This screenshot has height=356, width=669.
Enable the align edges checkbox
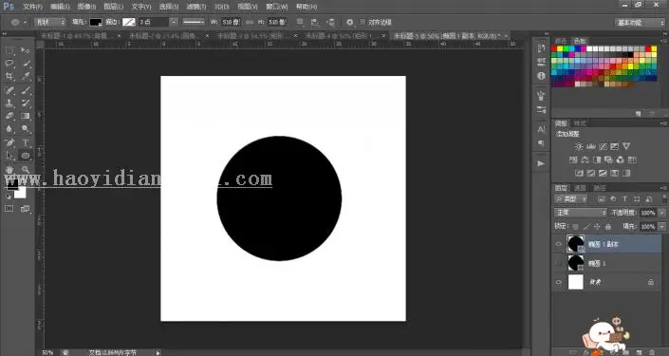tap(362, 22)
